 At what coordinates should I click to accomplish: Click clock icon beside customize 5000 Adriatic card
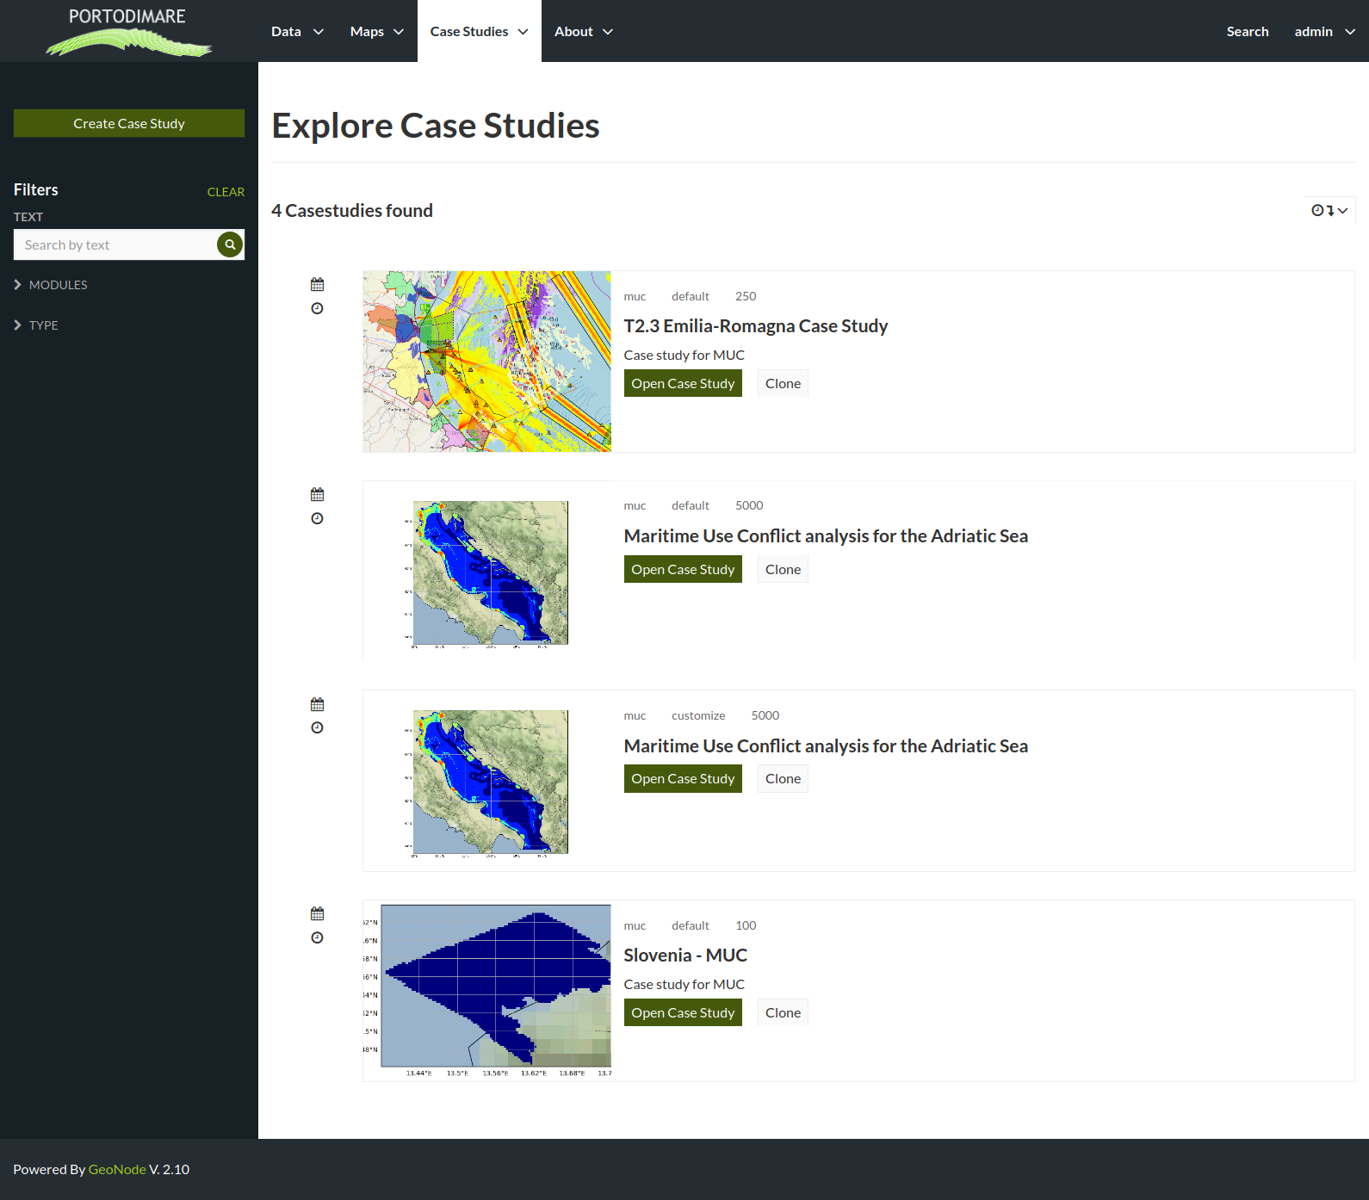click(317, 727)
